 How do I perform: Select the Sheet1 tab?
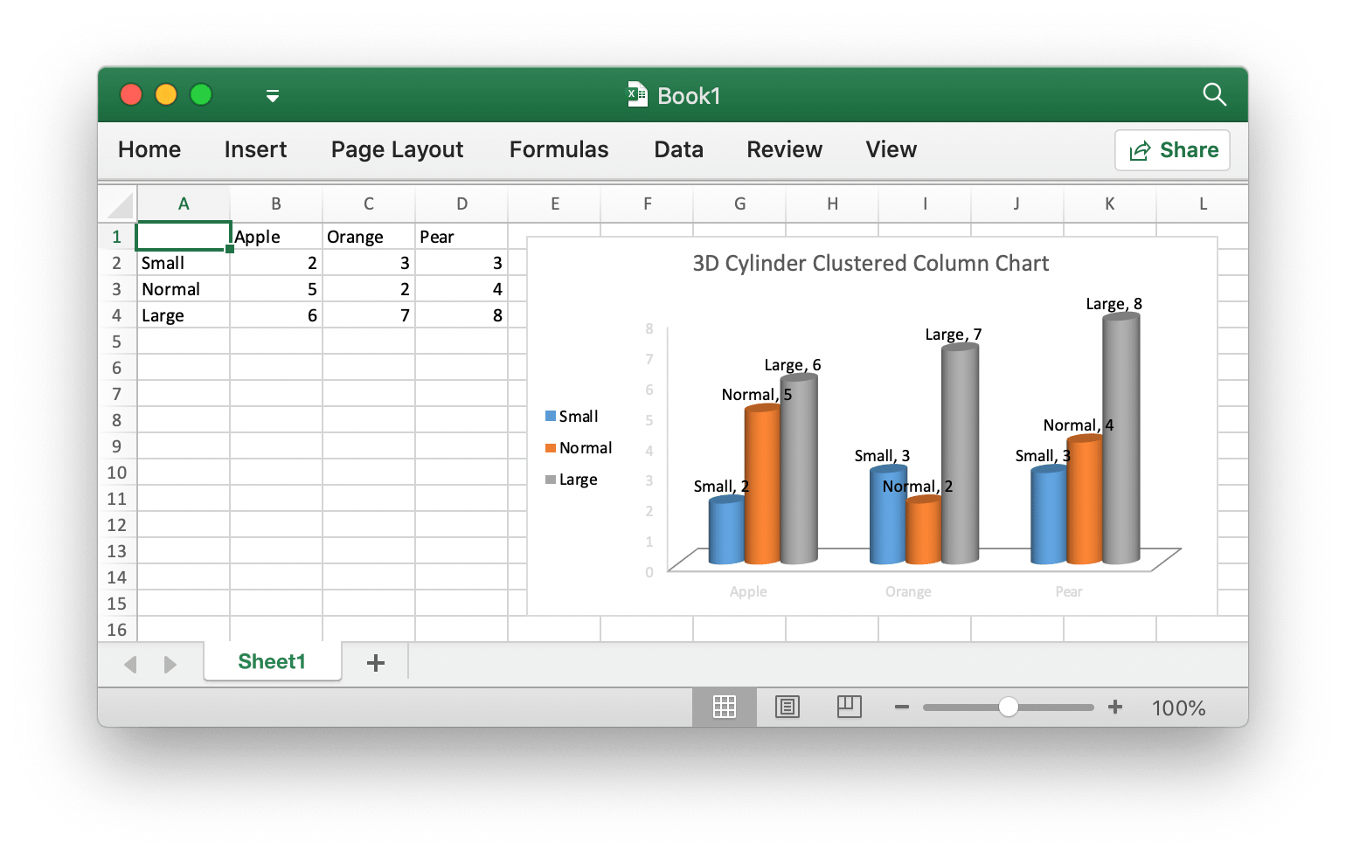pyautogui.click(x=272, y=661)
